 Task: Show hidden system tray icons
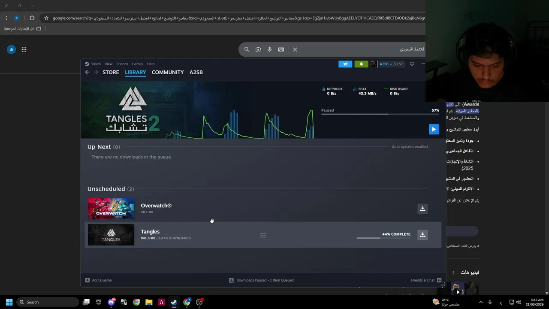pos(481,302)
